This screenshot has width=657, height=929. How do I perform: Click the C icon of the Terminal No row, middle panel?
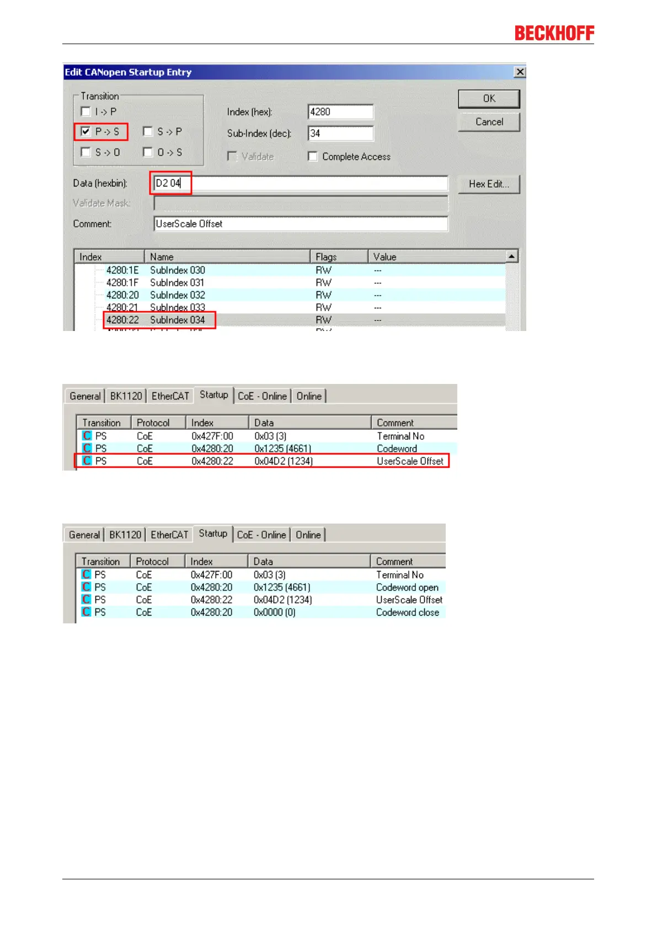tap(87, 436)
